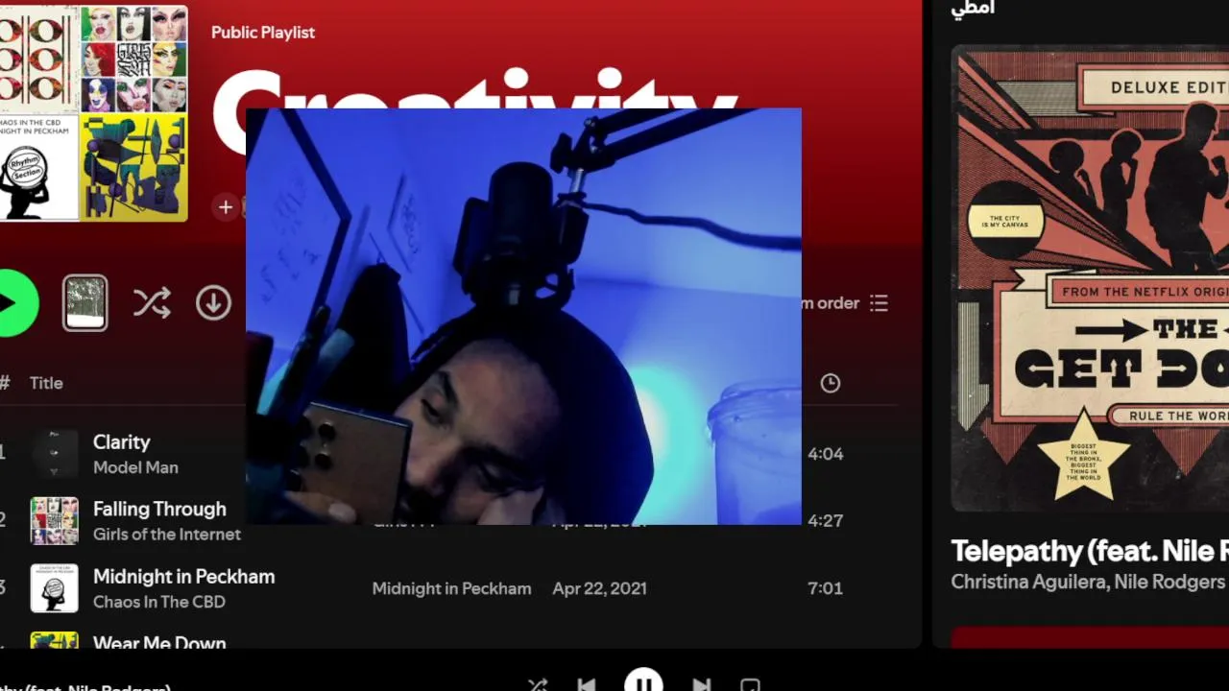1229x691 pixels.
Task: Skip to previous track in player bar
Action: tap(587, 684)
